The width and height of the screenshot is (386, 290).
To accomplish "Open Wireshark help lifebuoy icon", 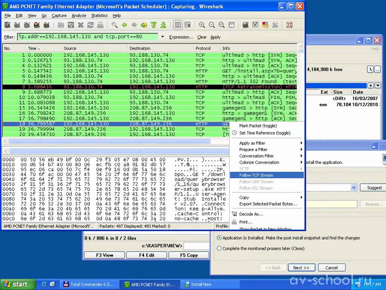I will tap(289, 25).
